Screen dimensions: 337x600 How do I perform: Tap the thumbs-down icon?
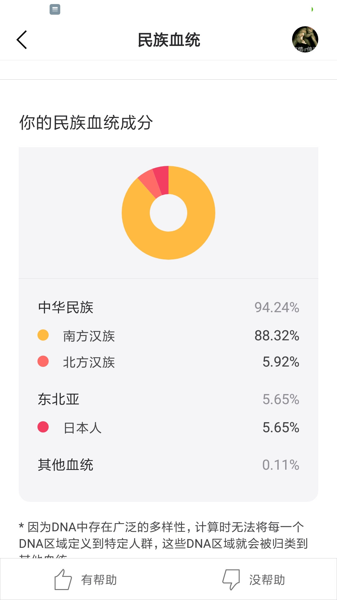(231, 580)
